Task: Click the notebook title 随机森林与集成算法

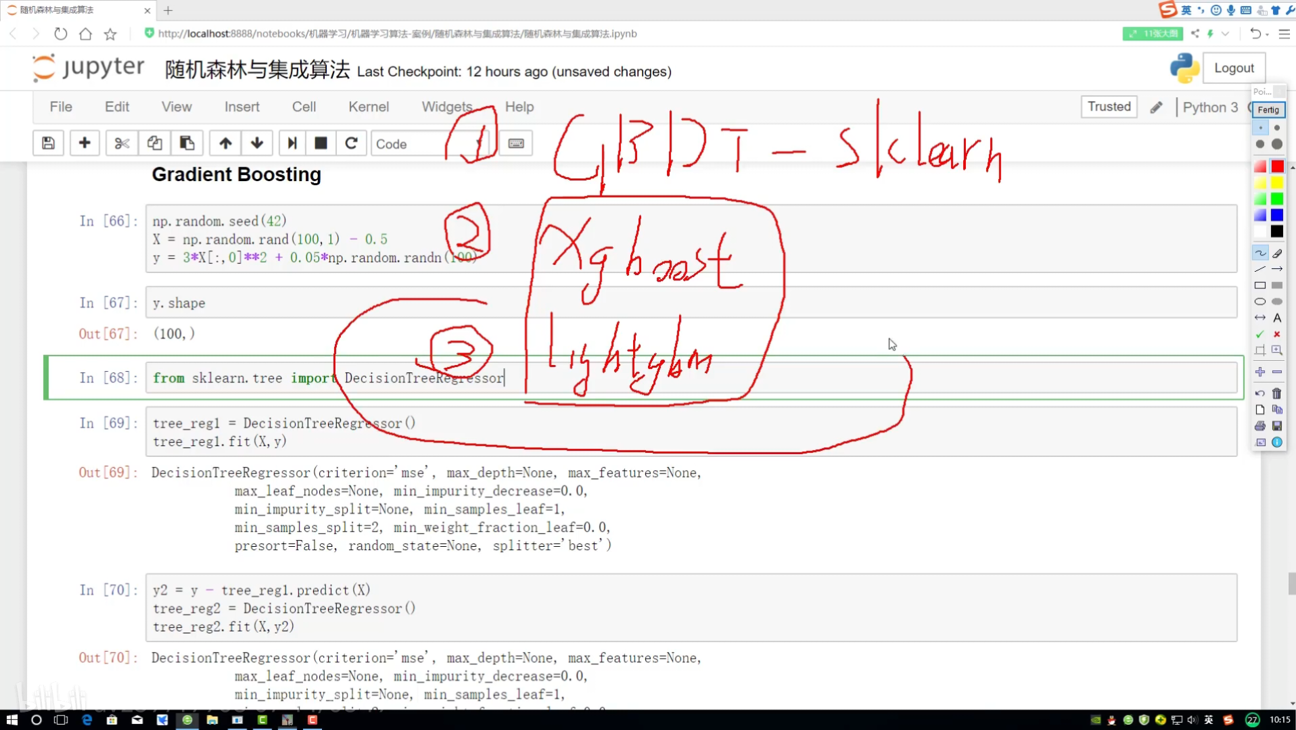Action: click(257, 70)
